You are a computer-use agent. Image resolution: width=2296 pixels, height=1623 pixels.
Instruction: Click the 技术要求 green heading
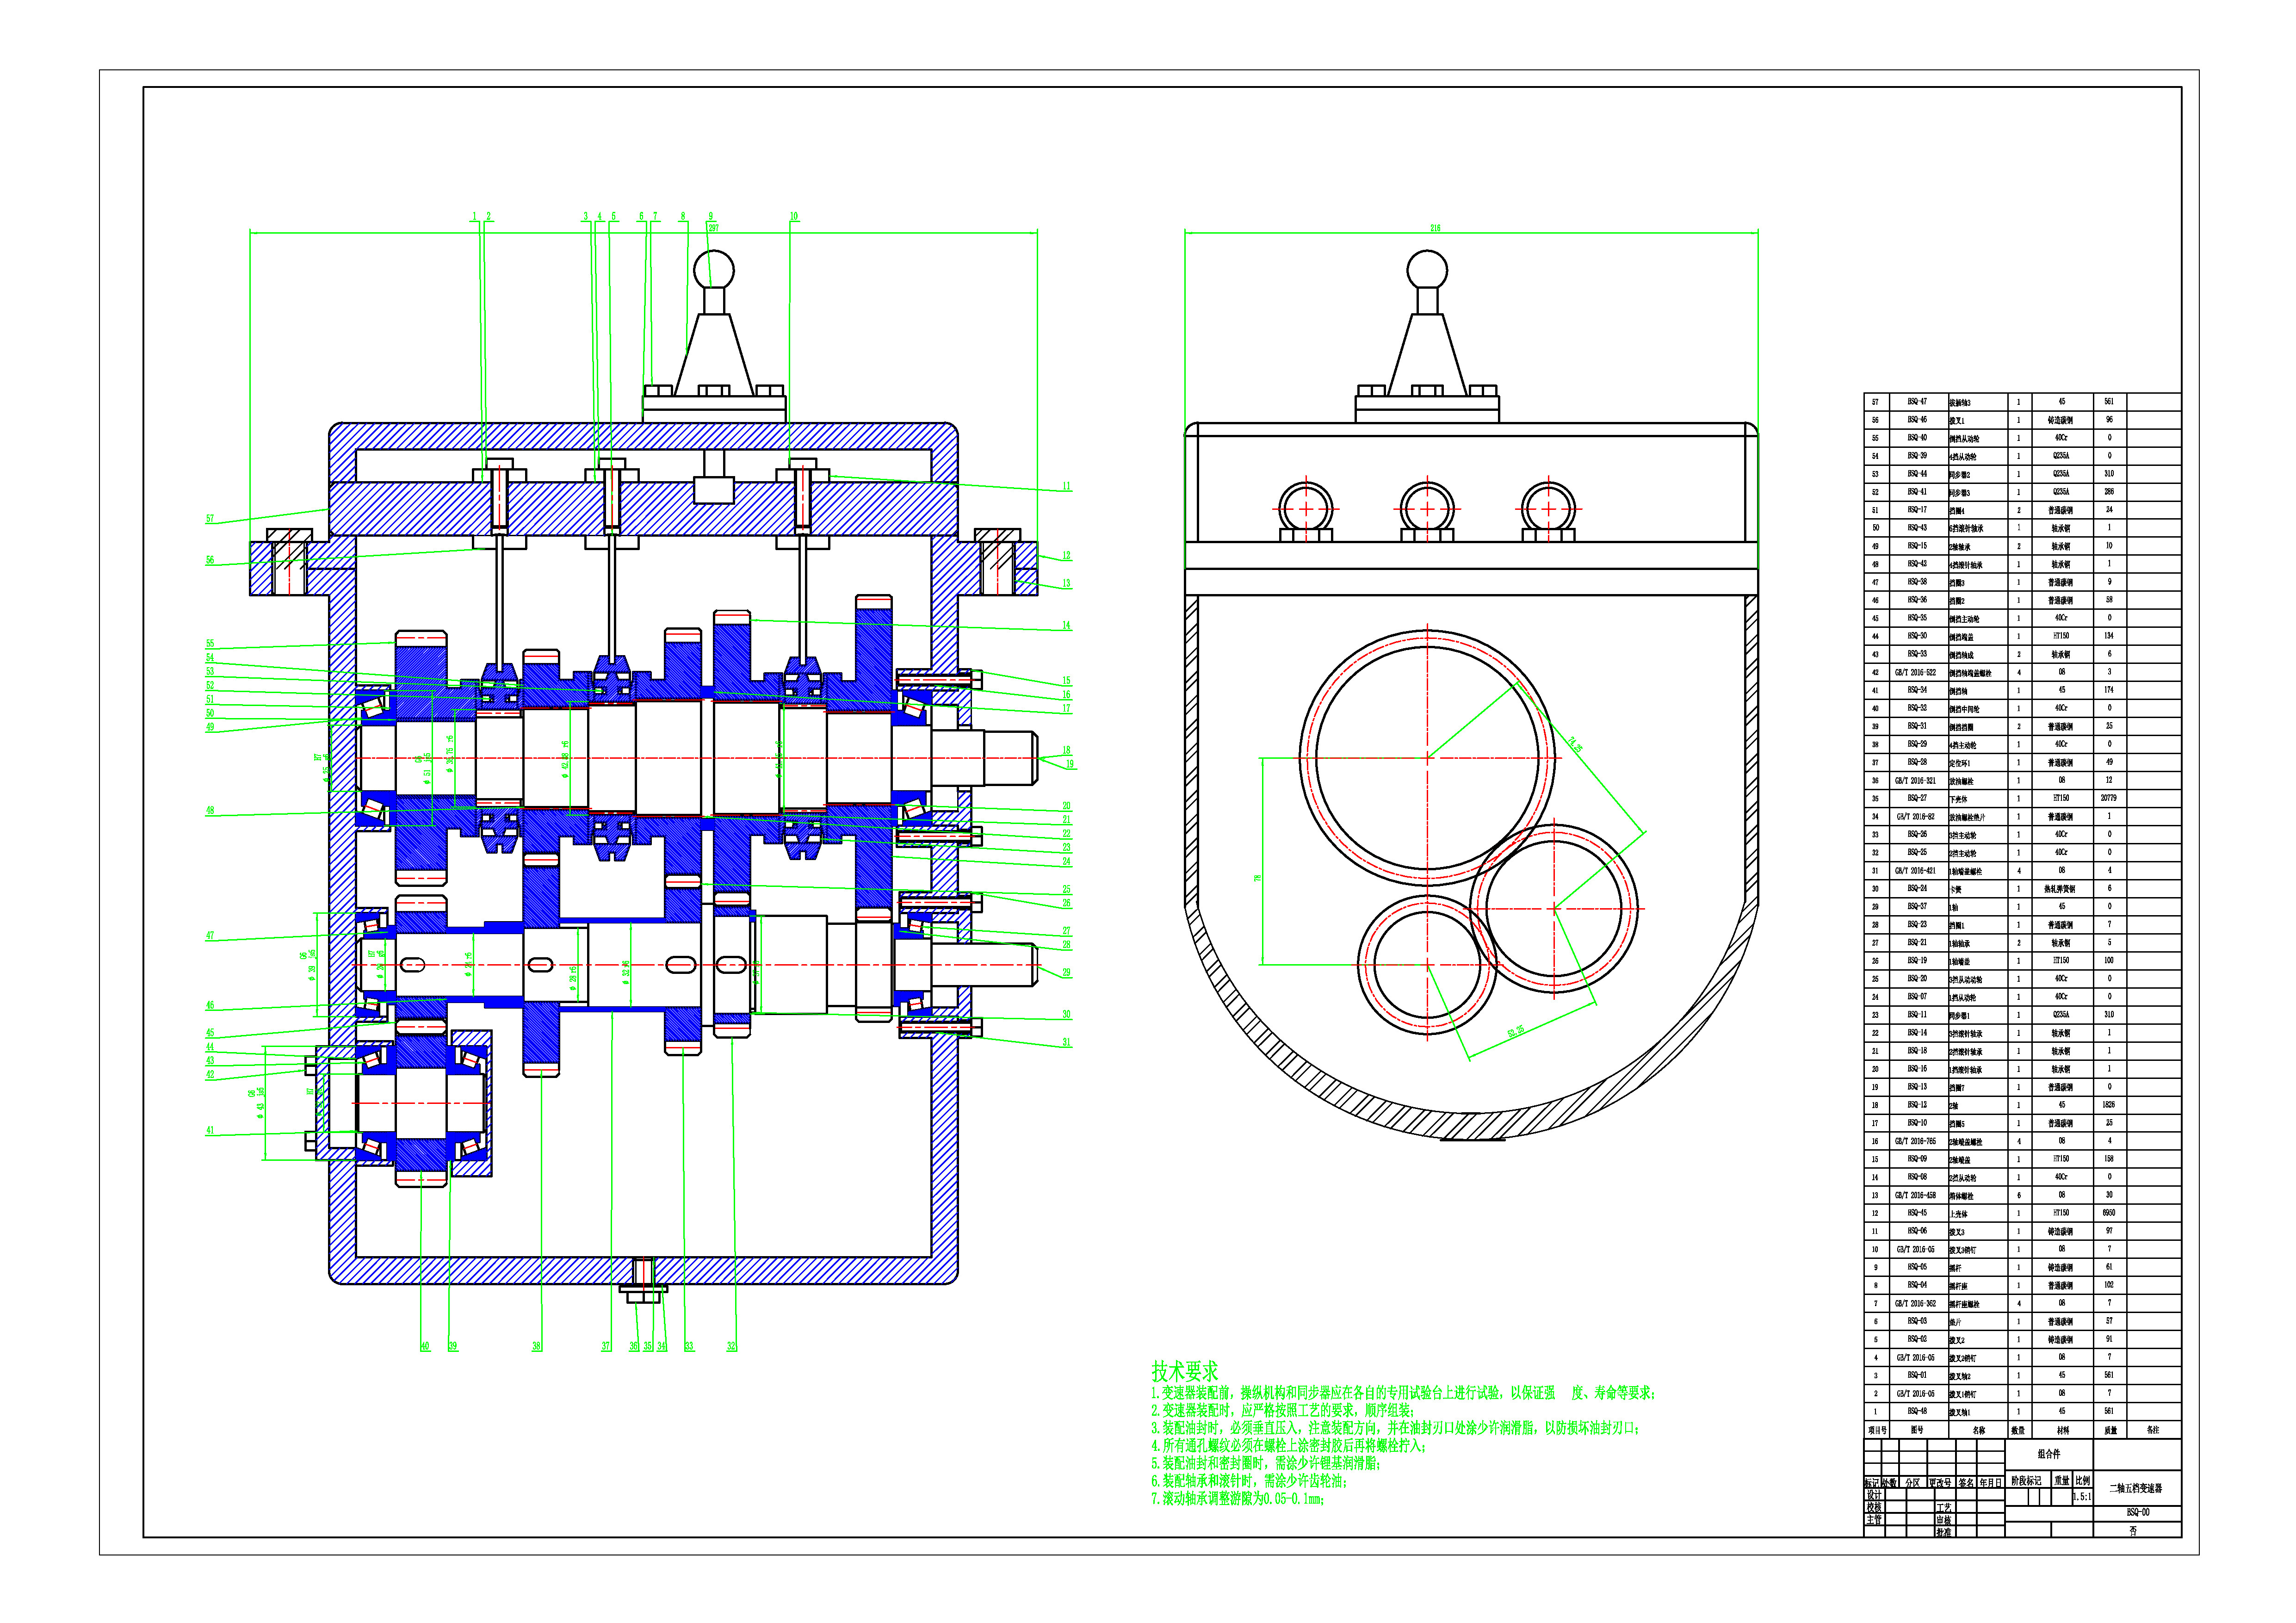[1184, 1371]
